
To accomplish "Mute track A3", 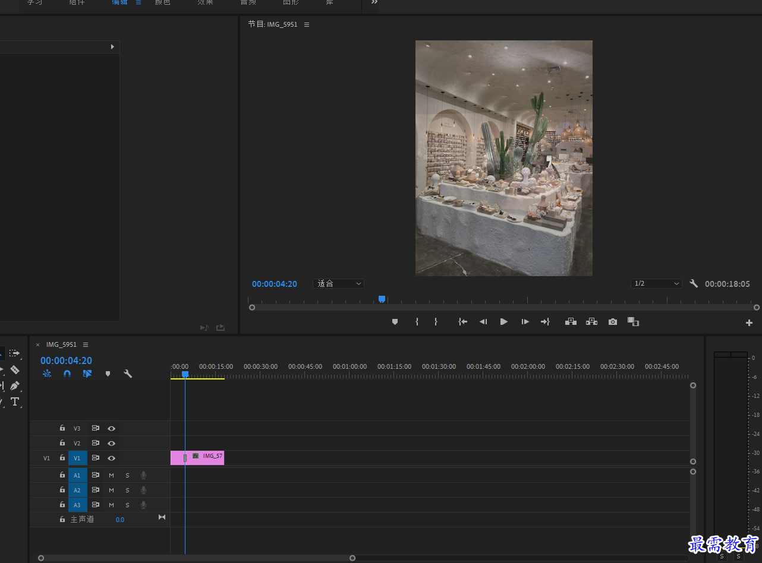I will (111, 505).
